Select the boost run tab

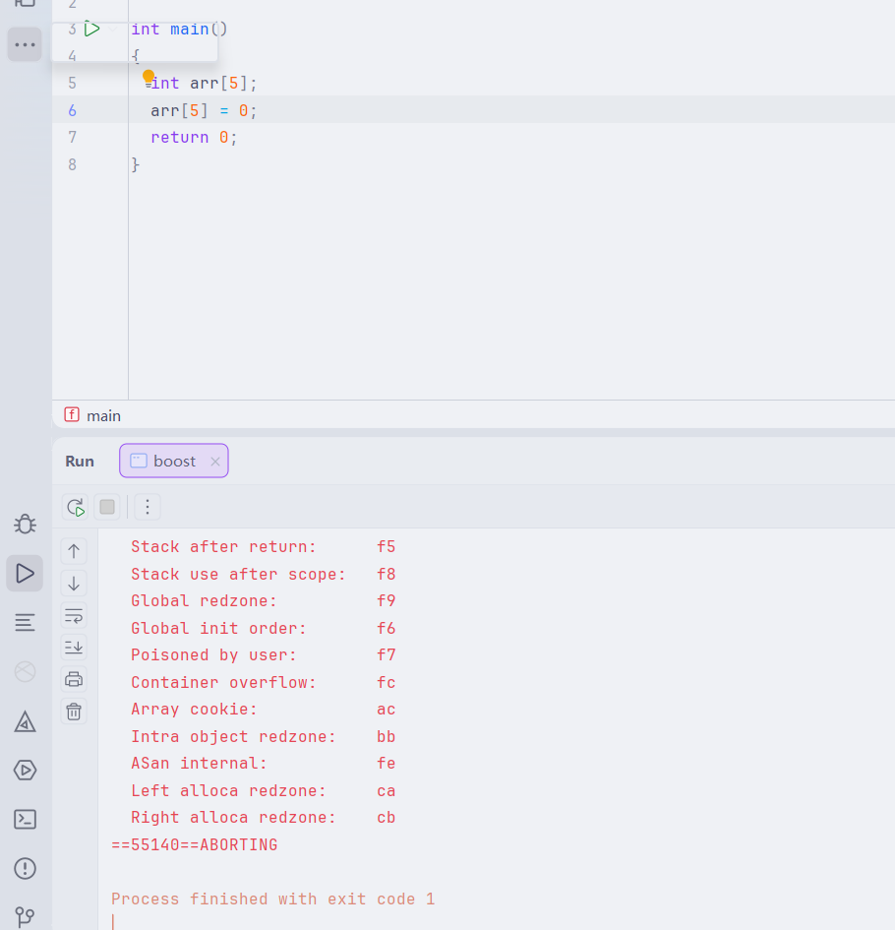coord(174,461)
